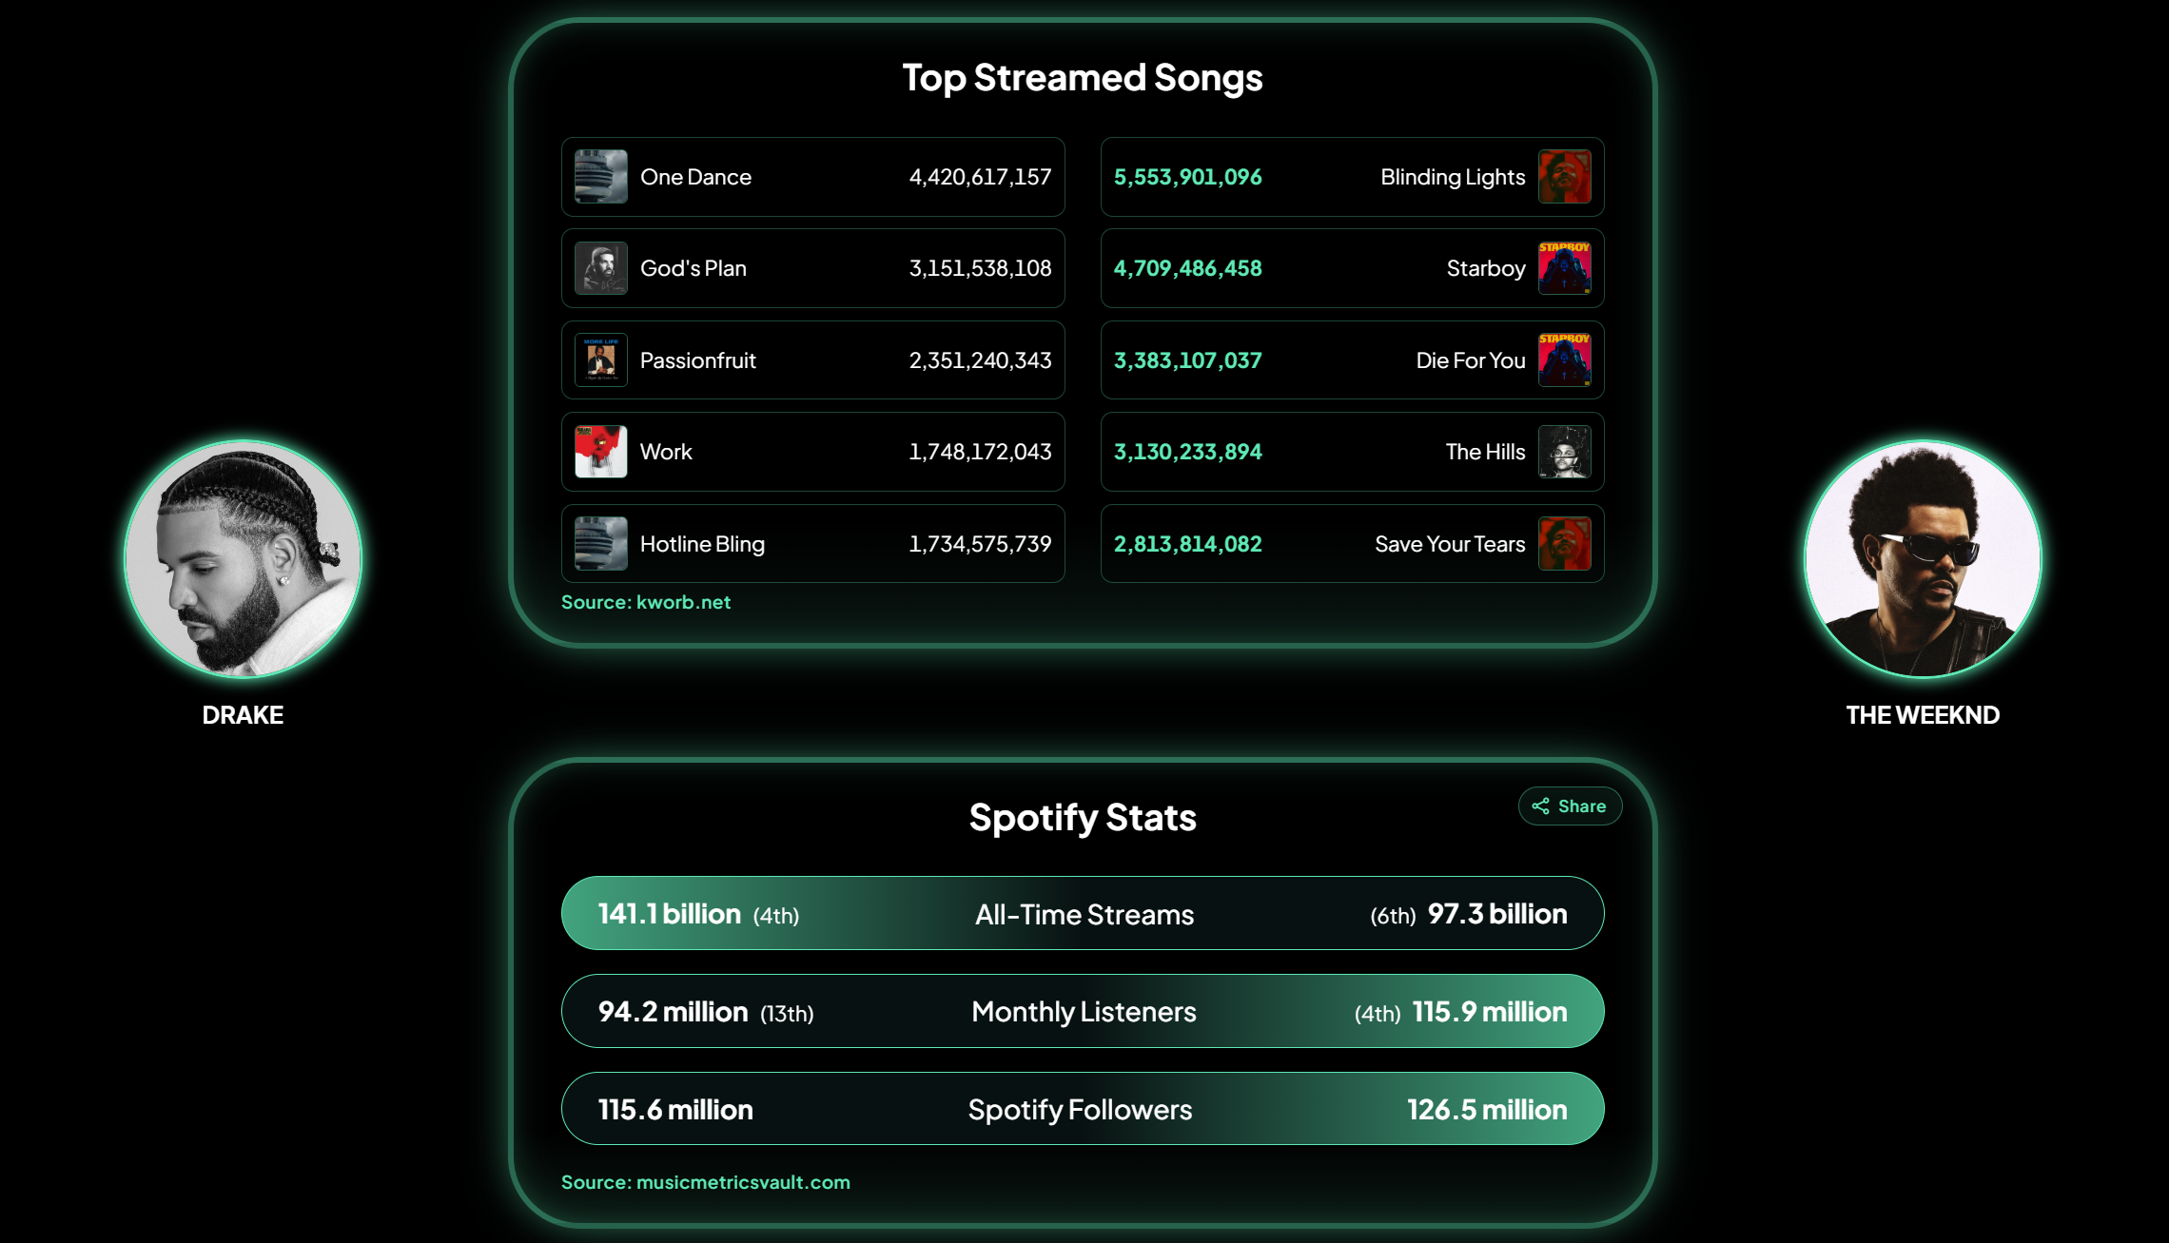Screen dimensions: 2169x1243
Task: Open the musicmetricsvault.com source link
Action: 743,1182
